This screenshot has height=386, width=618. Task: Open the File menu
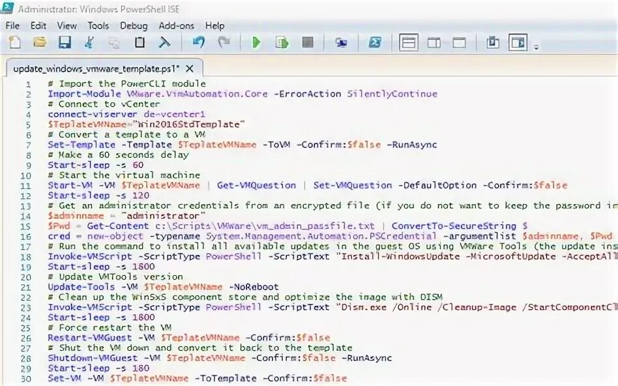click(x=12, y=25)
